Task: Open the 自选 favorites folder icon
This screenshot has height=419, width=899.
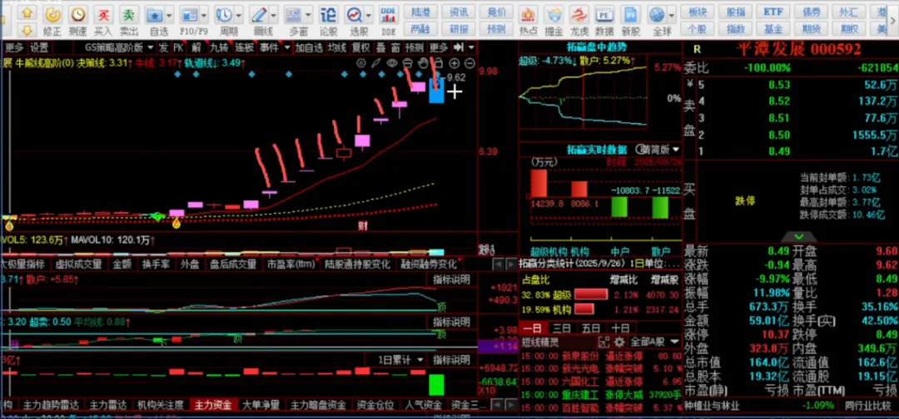Action: (154, 14)
